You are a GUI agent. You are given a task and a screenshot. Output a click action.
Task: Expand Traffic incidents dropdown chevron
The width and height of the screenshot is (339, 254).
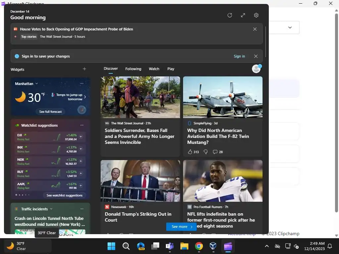point(51,209)
